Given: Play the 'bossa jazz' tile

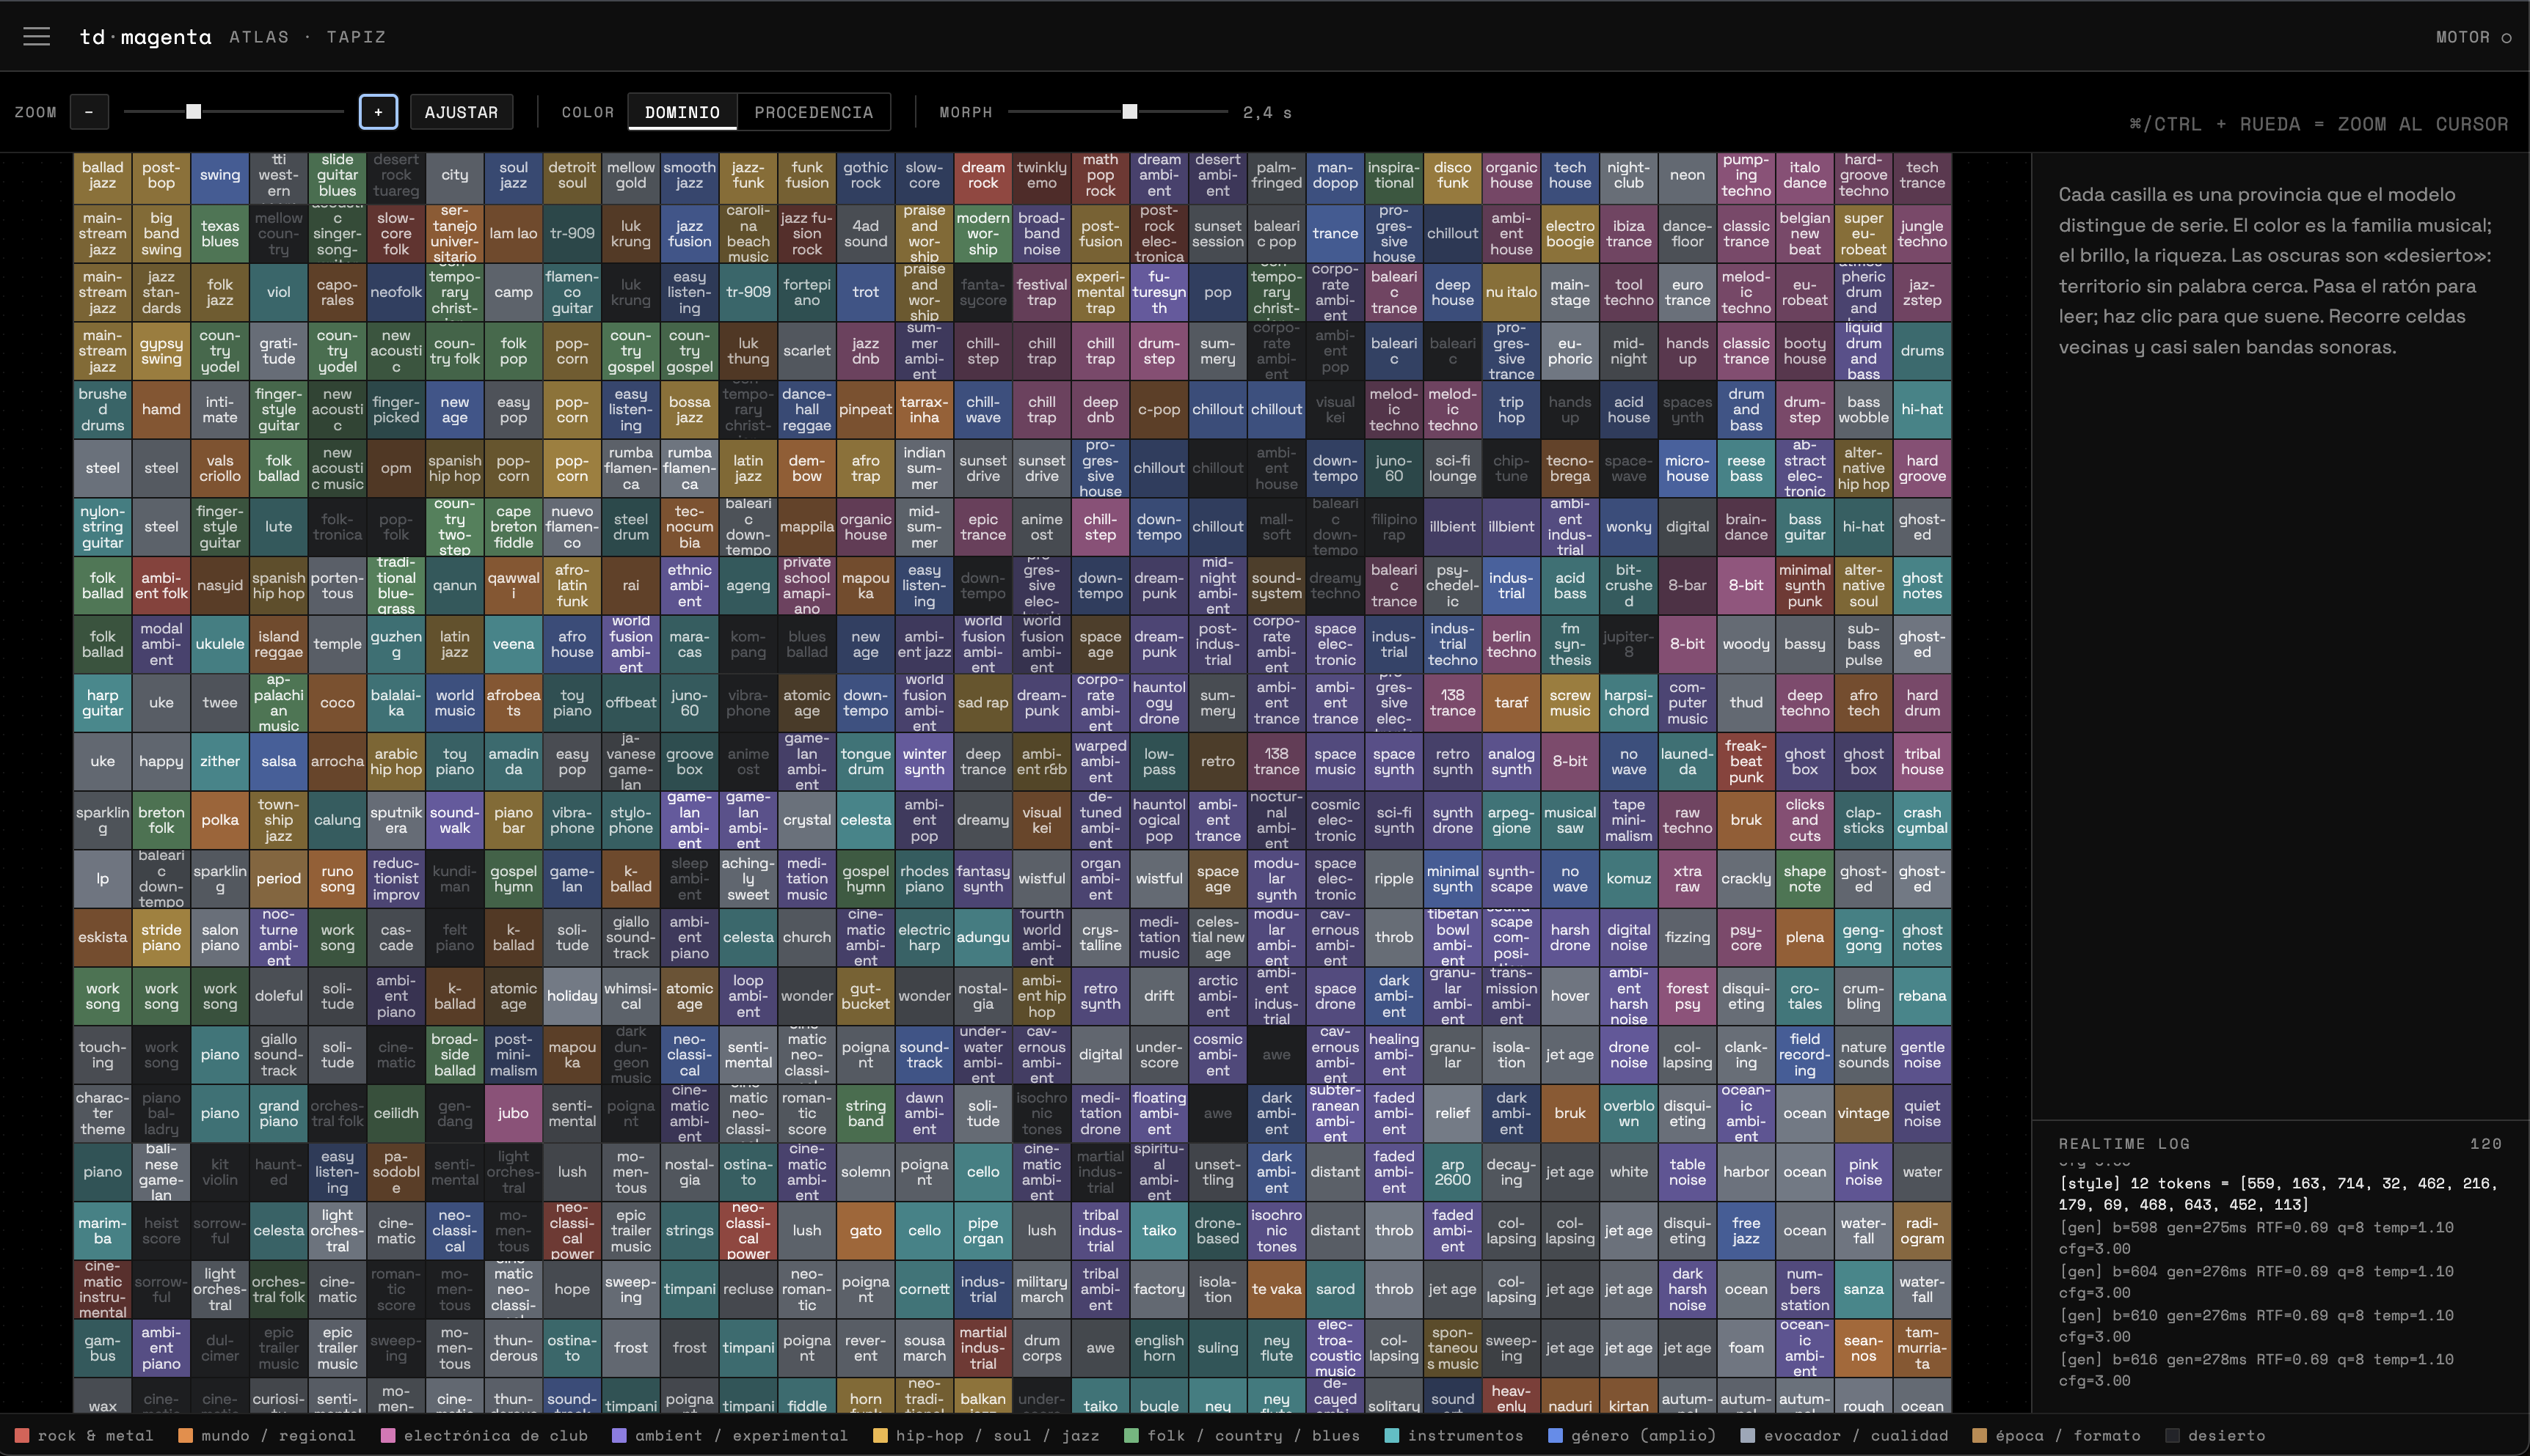Looking at the screenshot, I should 690,409.
